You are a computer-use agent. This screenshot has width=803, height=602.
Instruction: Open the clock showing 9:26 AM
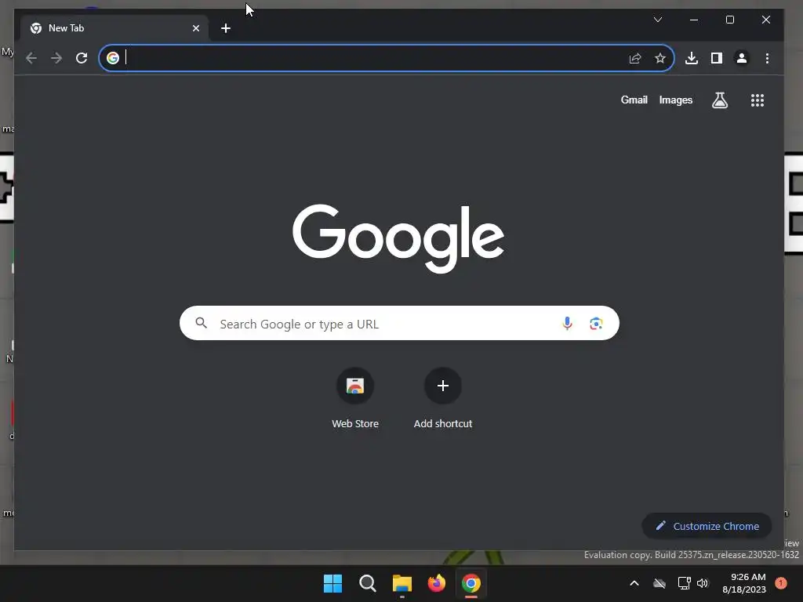tap(744, 583)
